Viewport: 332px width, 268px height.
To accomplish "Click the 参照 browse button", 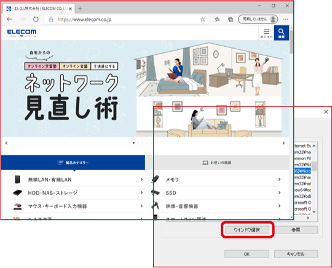I will click(x=296, y=230).
